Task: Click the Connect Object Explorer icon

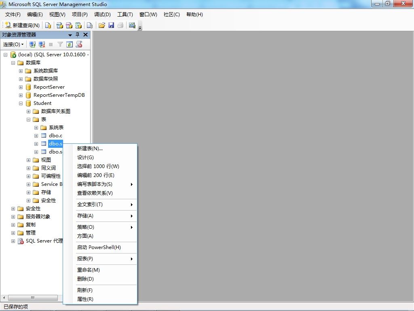Action: (x=32, y=45)
